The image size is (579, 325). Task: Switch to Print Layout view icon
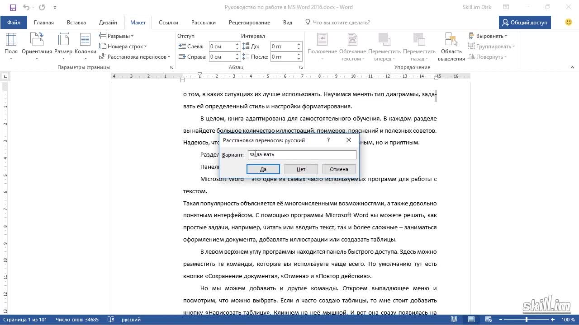coord(471,320)
